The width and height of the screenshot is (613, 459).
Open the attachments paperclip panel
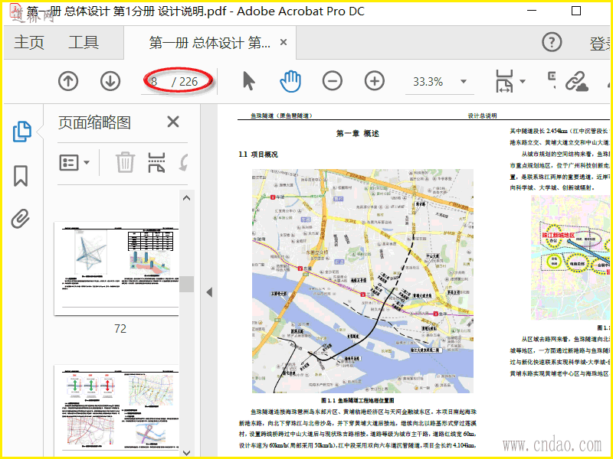click(21, 219)
